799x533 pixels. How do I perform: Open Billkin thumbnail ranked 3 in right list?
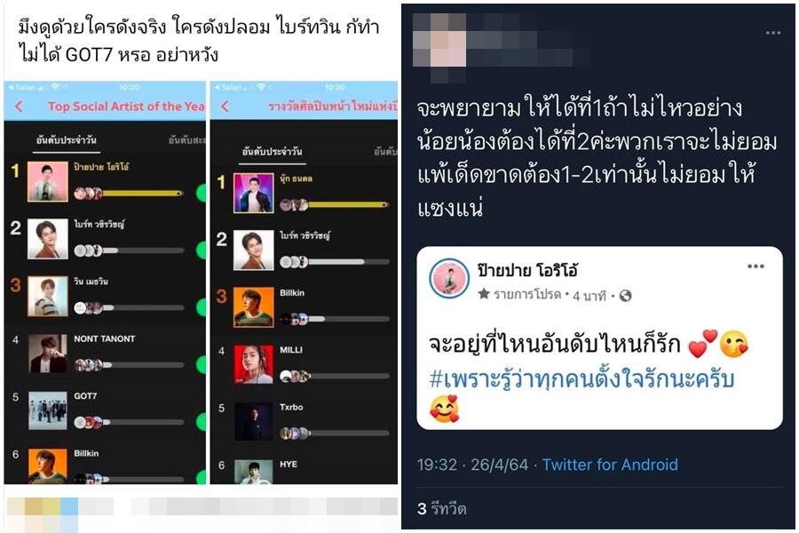click(253, 307)
